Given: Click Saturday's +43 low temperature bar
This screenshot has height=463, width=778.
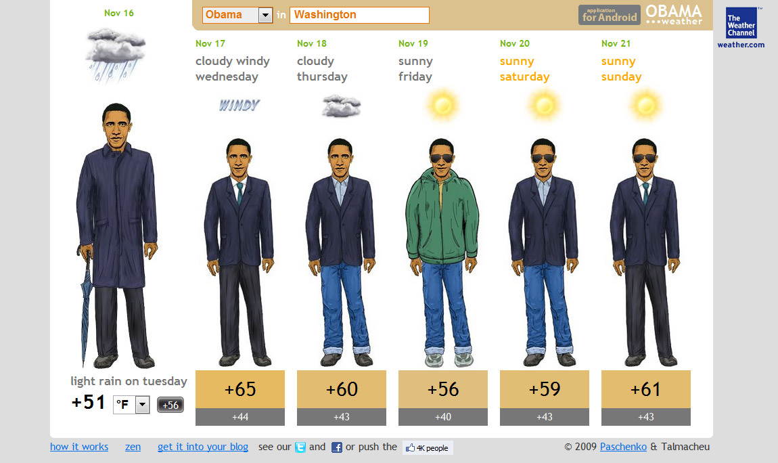Looking at the screenshot, I should pyautogui.click(x=545, y=417).
